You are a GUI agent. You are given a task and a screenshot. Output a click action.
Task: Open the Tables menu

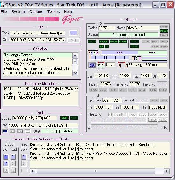(x=54, y=12)
